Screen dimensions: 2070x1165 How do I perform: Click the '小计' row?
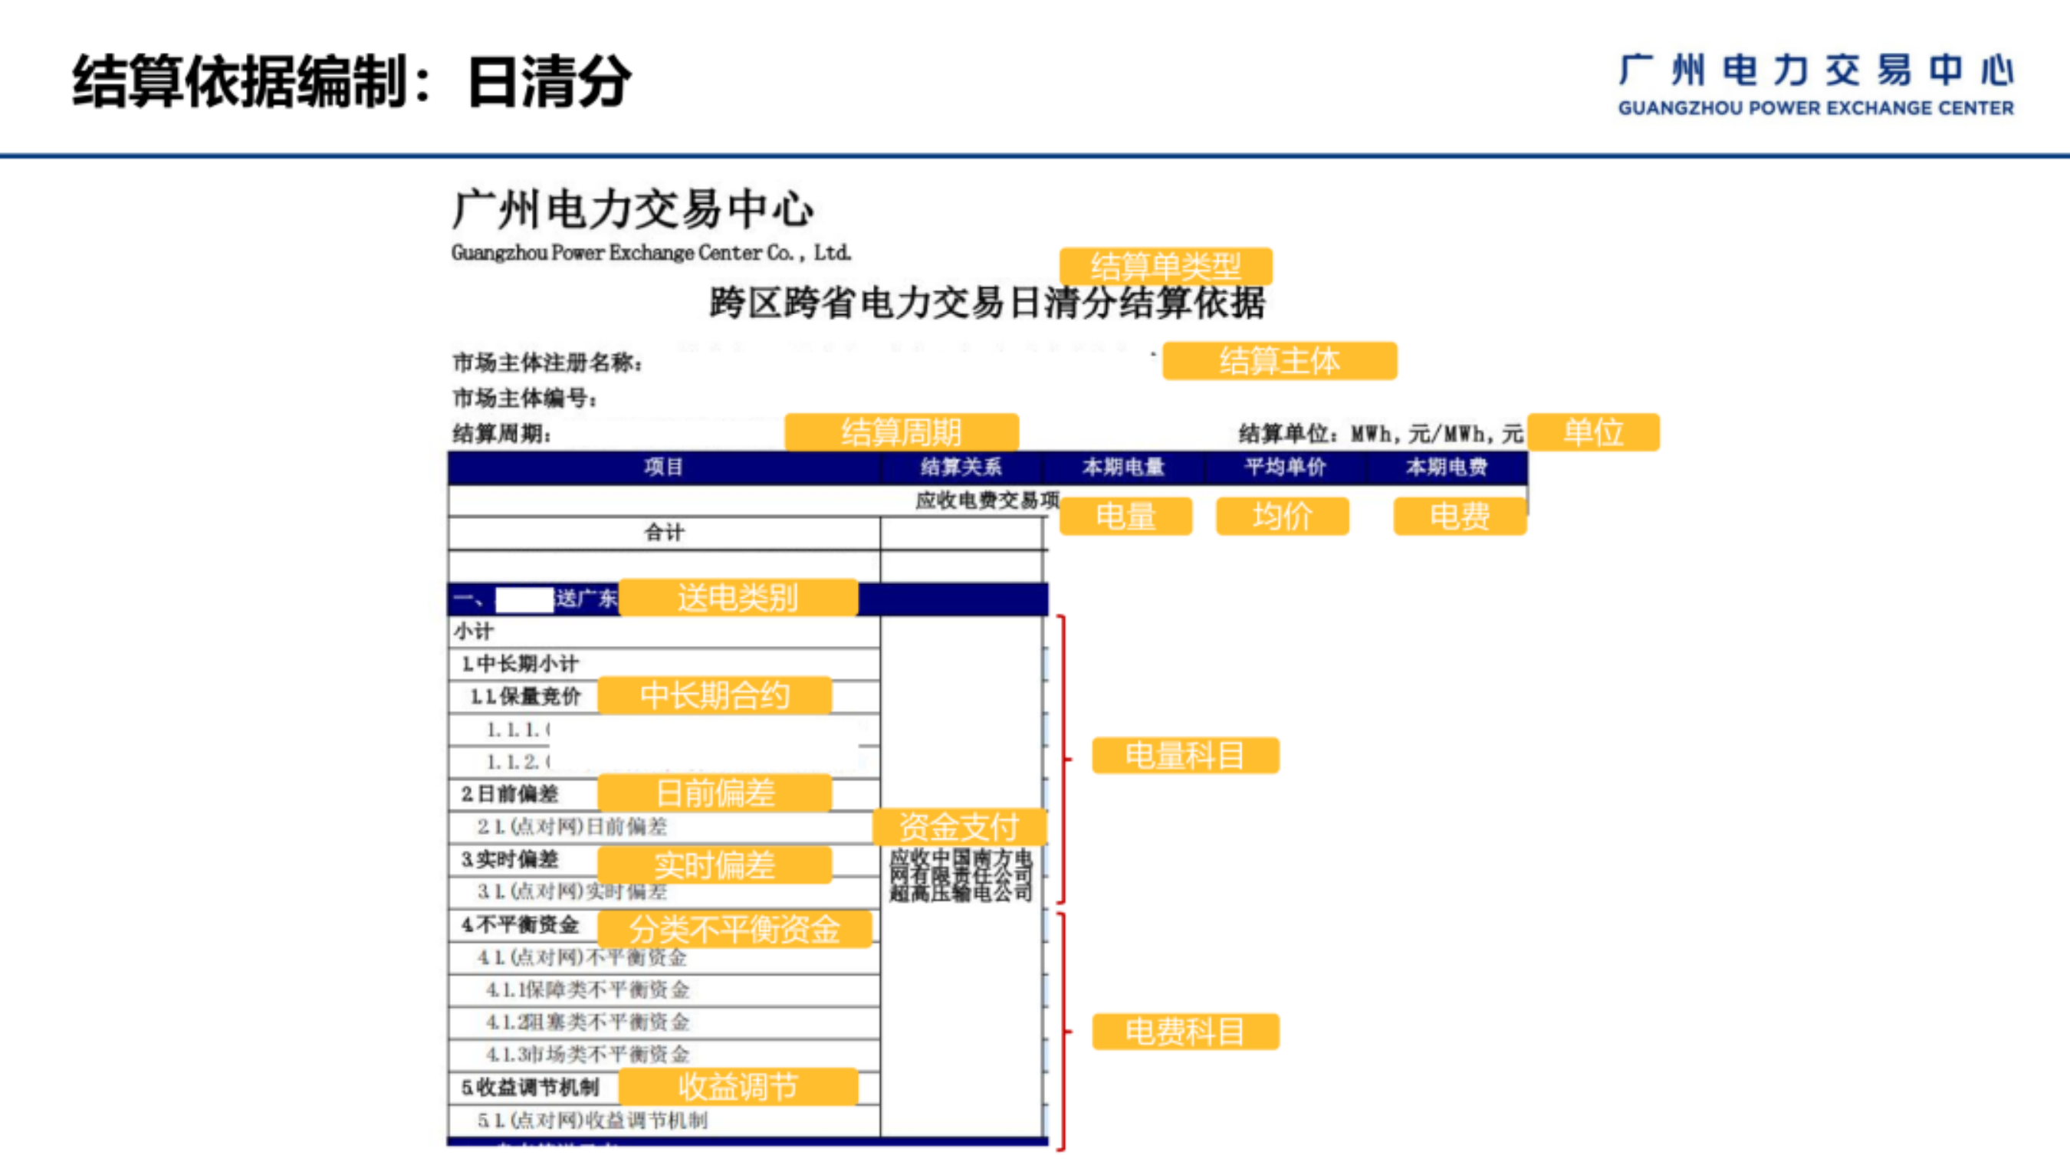[664, 632]
